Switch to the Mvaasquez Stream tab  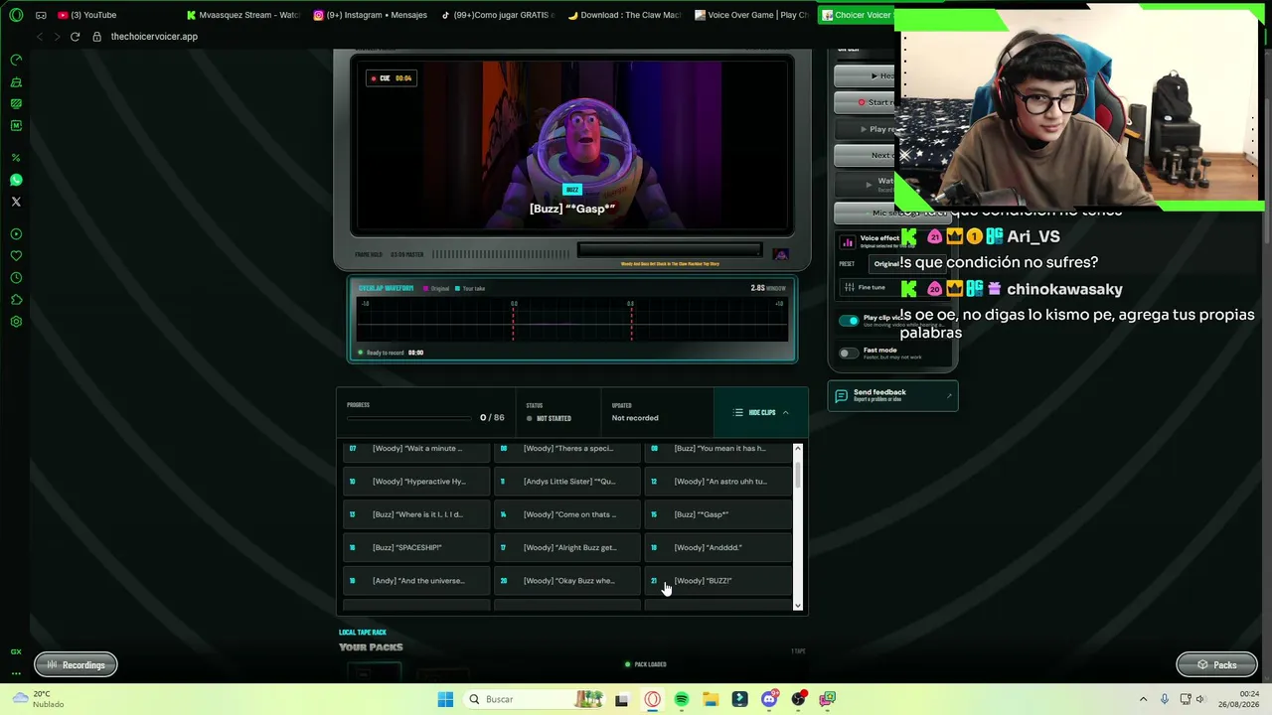(x=242, y=15)
